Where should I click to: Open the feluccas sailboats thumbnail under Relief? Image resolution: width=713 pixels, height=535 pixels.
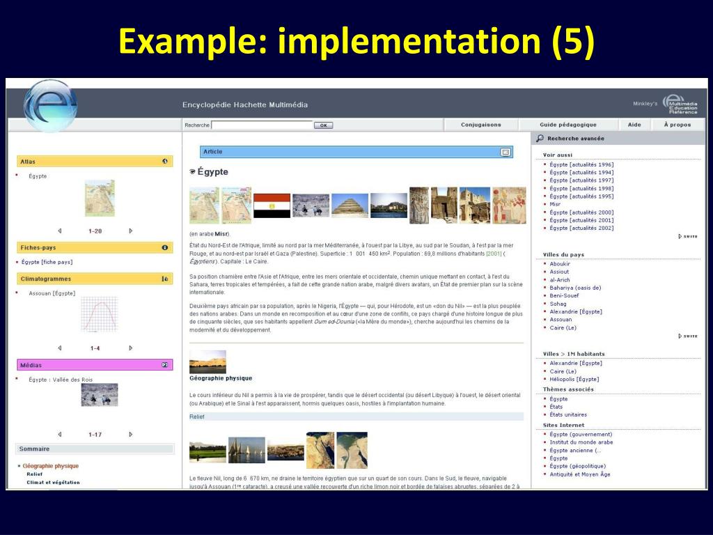[246, 451]
